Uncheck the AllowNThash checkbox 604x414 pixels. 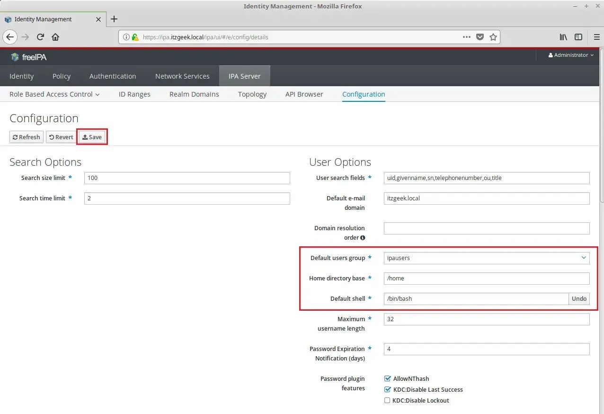pos(387,378)
